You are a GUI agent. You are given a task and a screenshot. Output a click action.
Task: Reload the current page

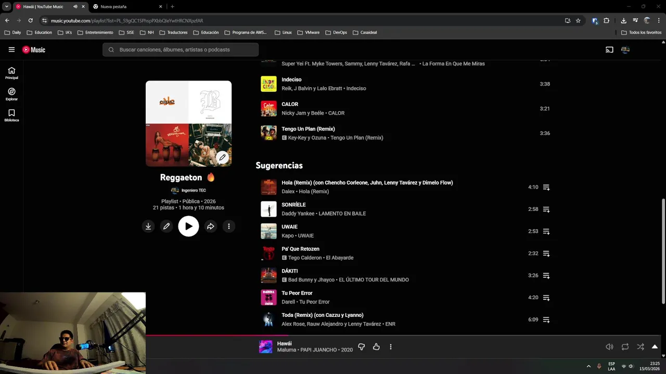click(x=30, y=20)
